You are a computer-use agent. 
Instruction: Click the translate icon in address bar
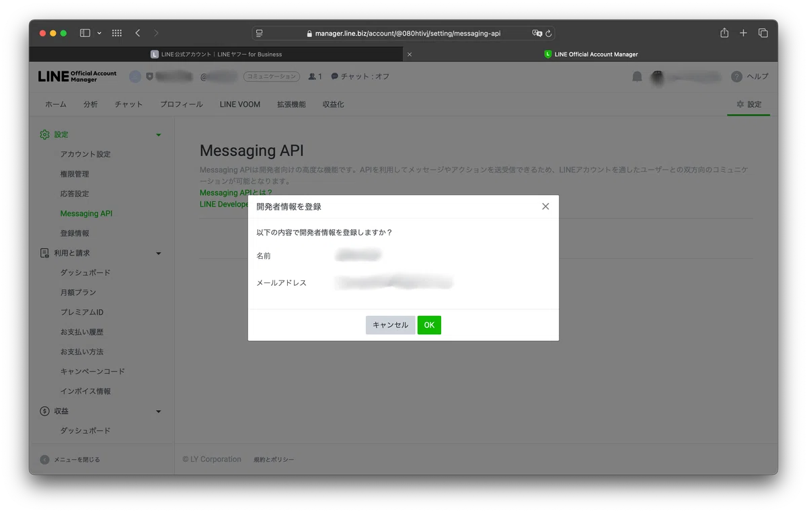coord(537,33)
